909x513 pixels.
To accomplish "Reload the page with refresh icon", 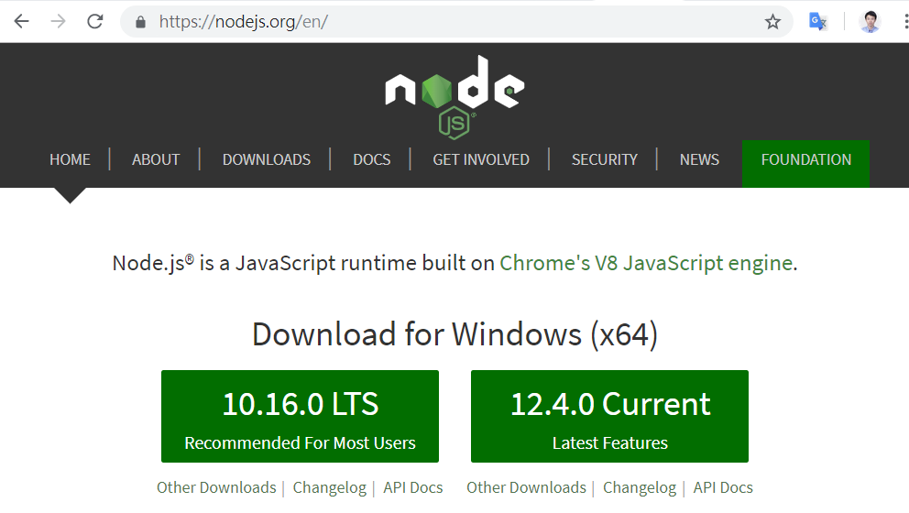I will (94, 21).
